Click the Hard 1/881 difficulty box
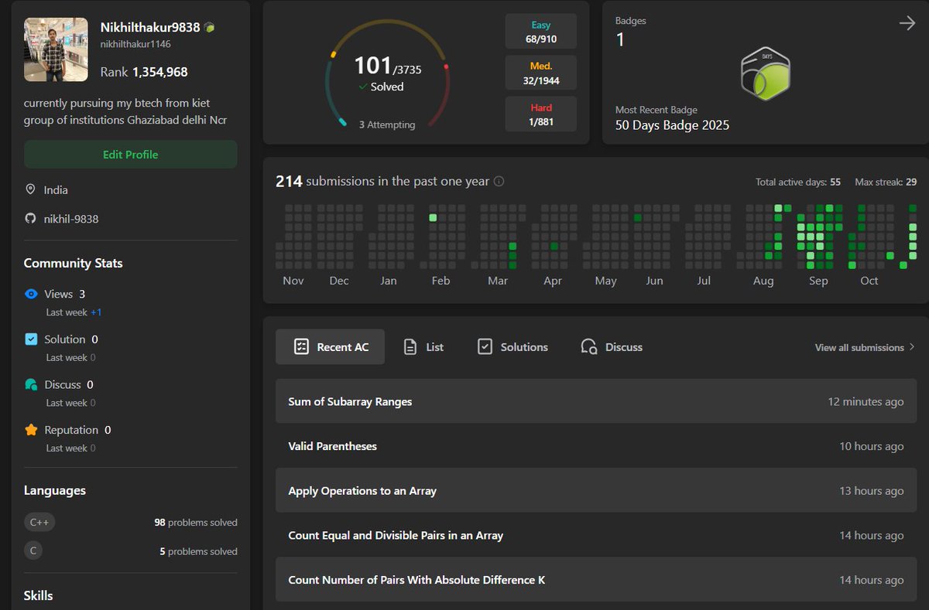Viewport: 929px width, 610px height. (x=541, y=114)
